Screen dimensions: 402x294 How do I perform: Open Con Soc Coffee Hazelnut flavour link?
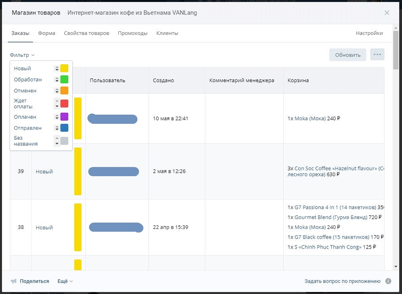tap(336, 171)
